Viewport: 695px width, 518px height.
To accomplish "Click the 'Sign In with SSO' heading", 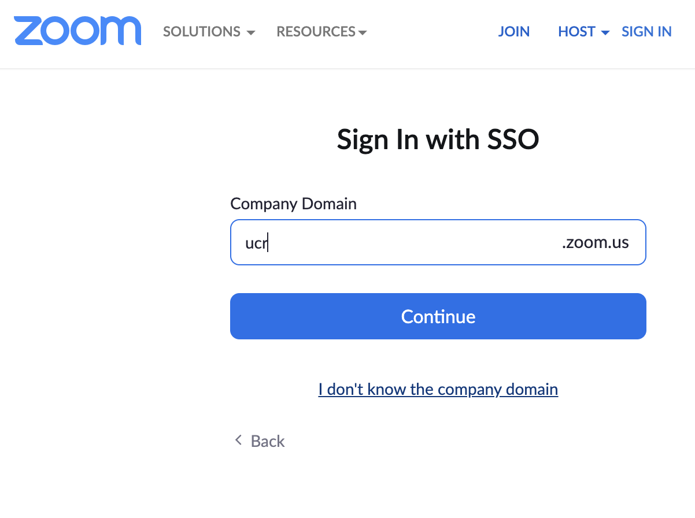I will (438, 140).
